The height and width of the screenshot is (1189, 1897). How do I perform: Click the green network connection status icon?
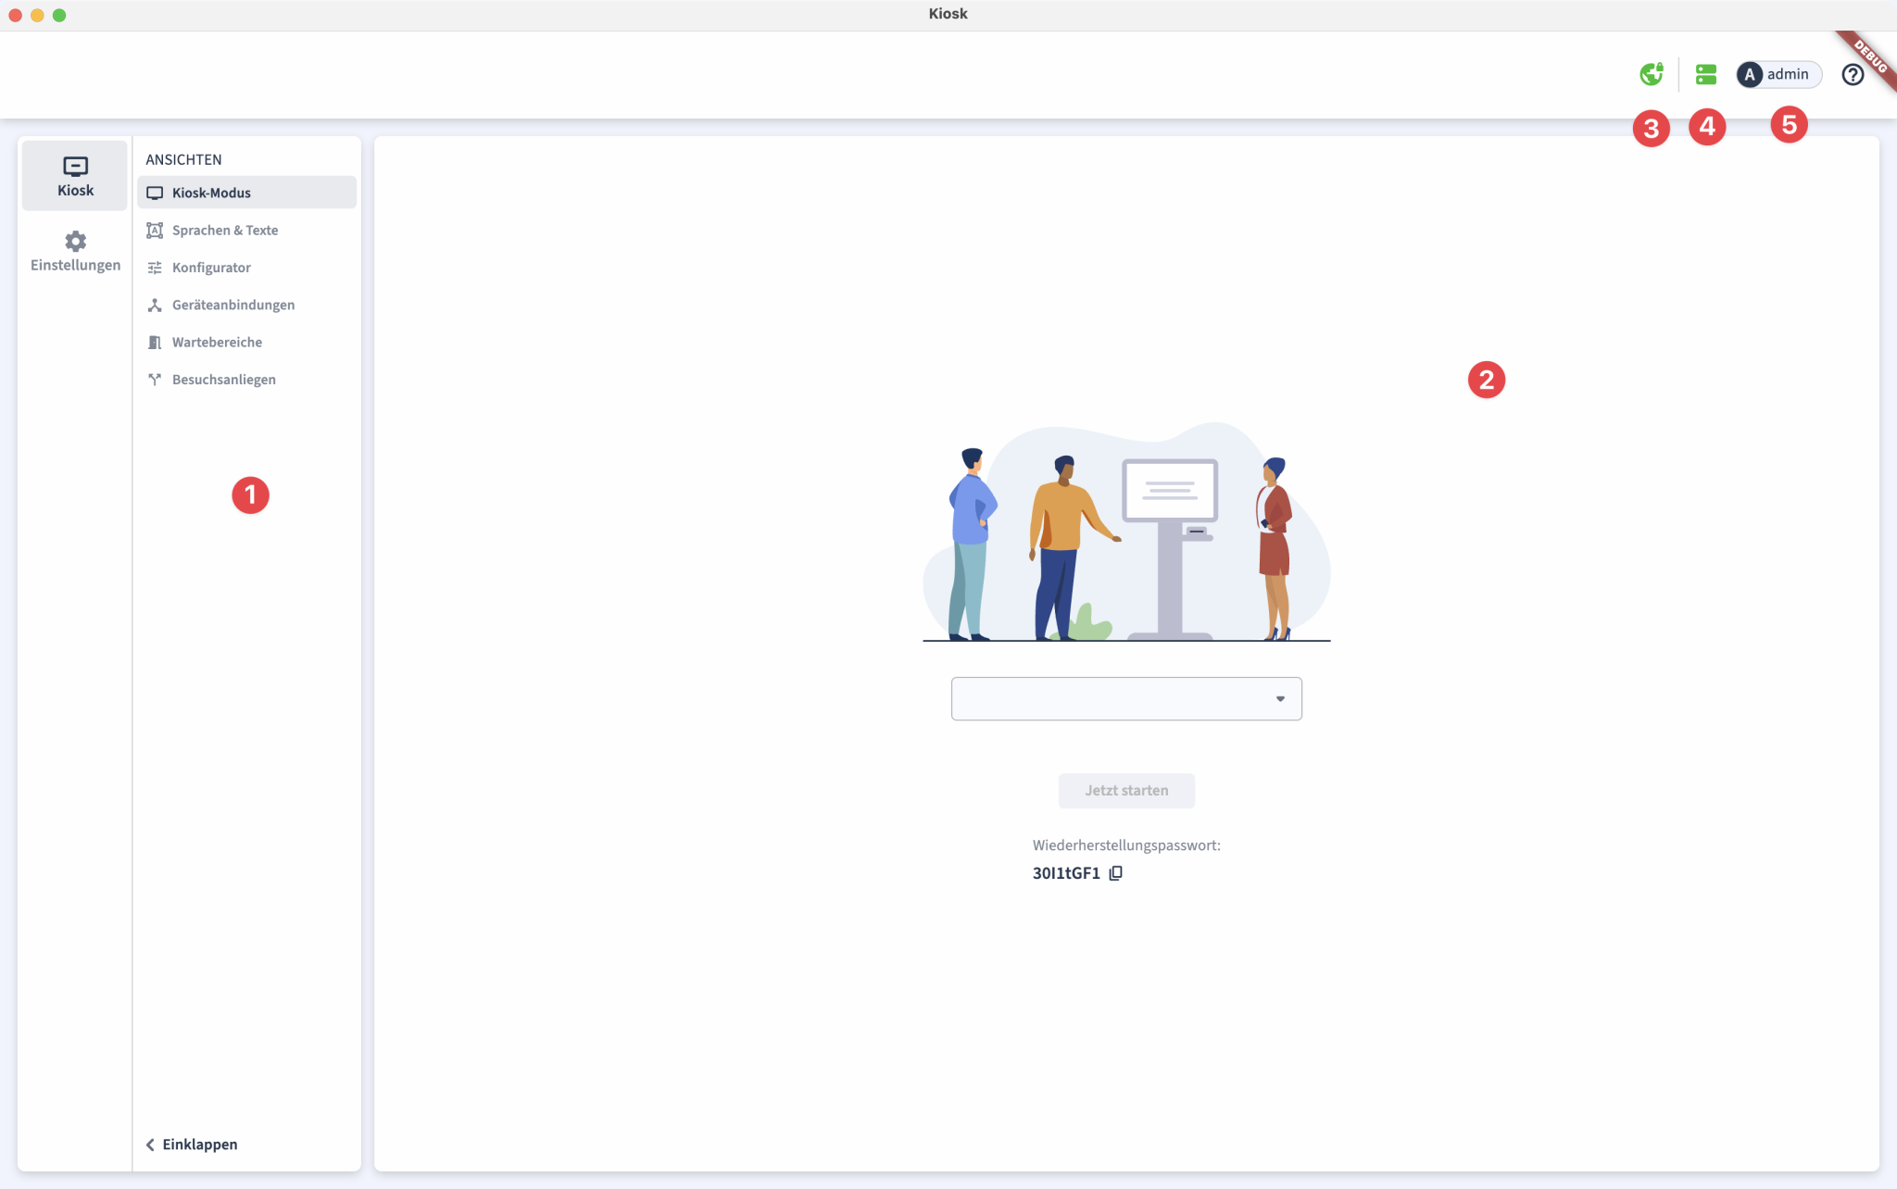click(x=1652, y=74)
